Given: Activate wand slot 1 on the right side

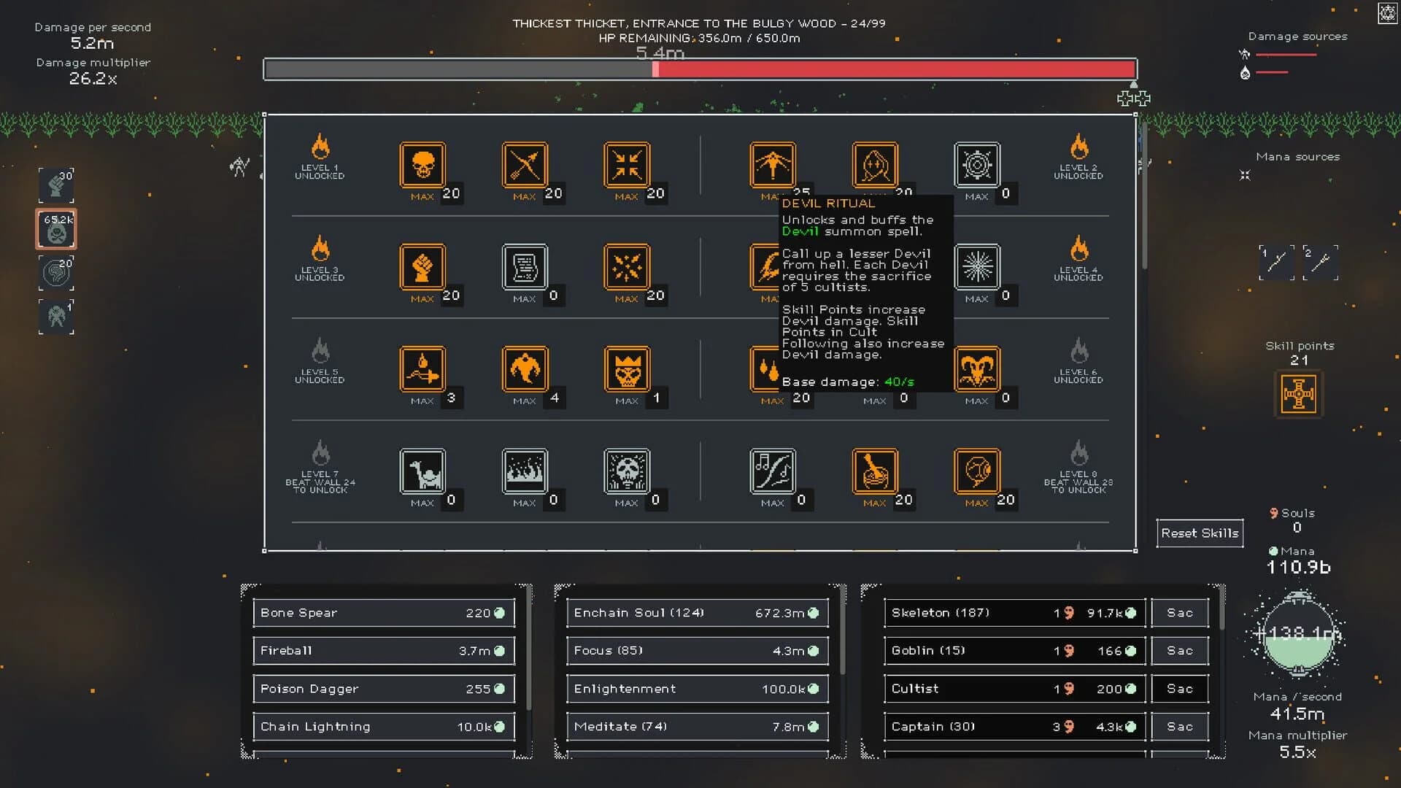Looking at the screenshot, I should pyautogui.click(x=1275, y=263).
